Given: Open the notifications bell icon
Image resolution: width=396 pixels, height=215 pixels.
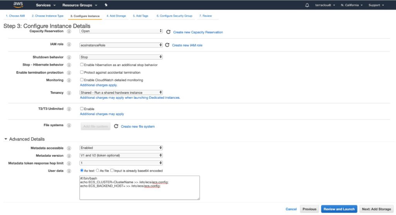Looking at the screenshot, I should [x=307, y=5].
